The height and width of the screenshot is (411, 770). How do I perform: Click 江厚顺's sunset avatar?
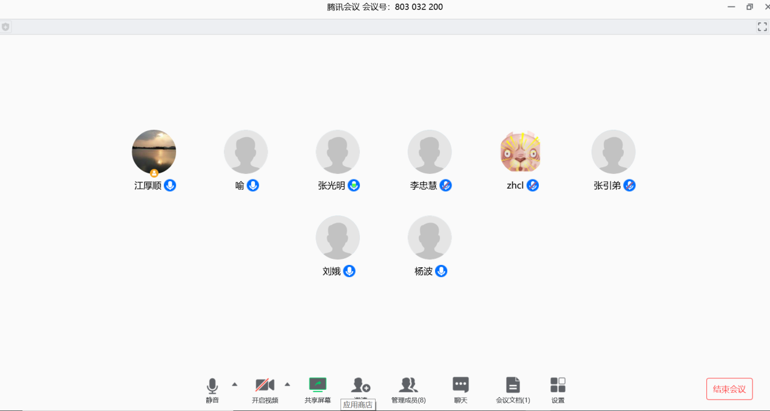[154, 152]
